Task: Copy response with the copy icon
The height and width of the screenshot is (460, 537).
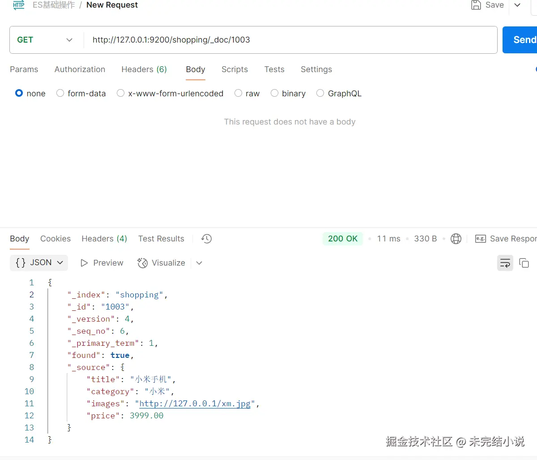Action: coord(524,263)
